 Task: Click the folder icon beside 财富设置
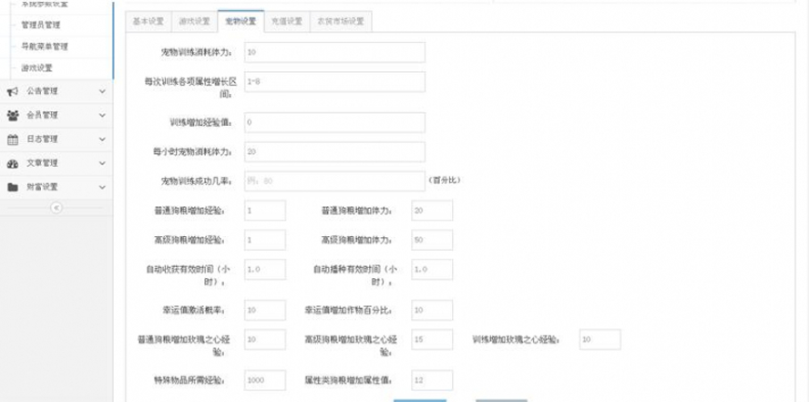tap(13, 187)
